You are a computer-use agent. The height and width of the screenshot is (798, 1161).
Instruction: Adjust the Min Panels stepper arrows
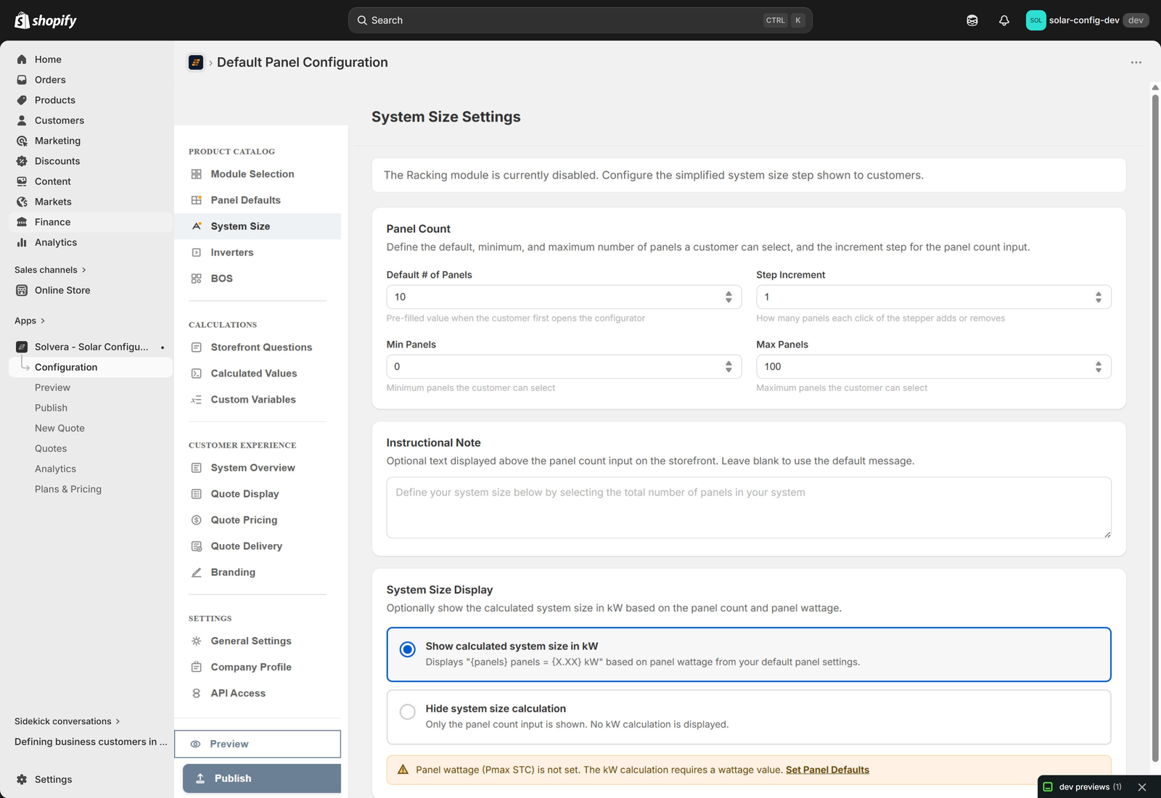click(x=729, y=366)
